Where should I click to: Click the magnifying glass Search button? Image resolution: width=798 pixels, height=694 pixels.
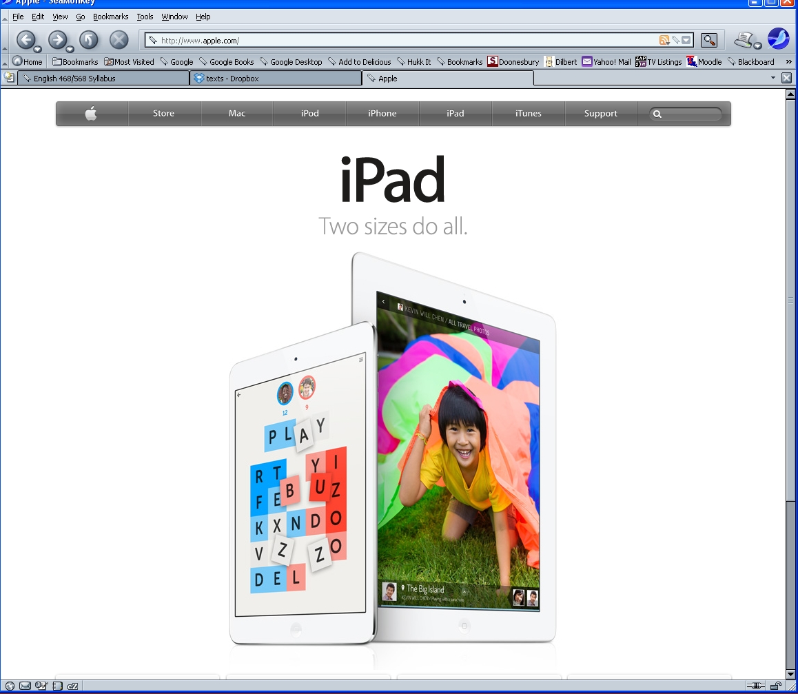pyautogui.click(x=708, y=40)
